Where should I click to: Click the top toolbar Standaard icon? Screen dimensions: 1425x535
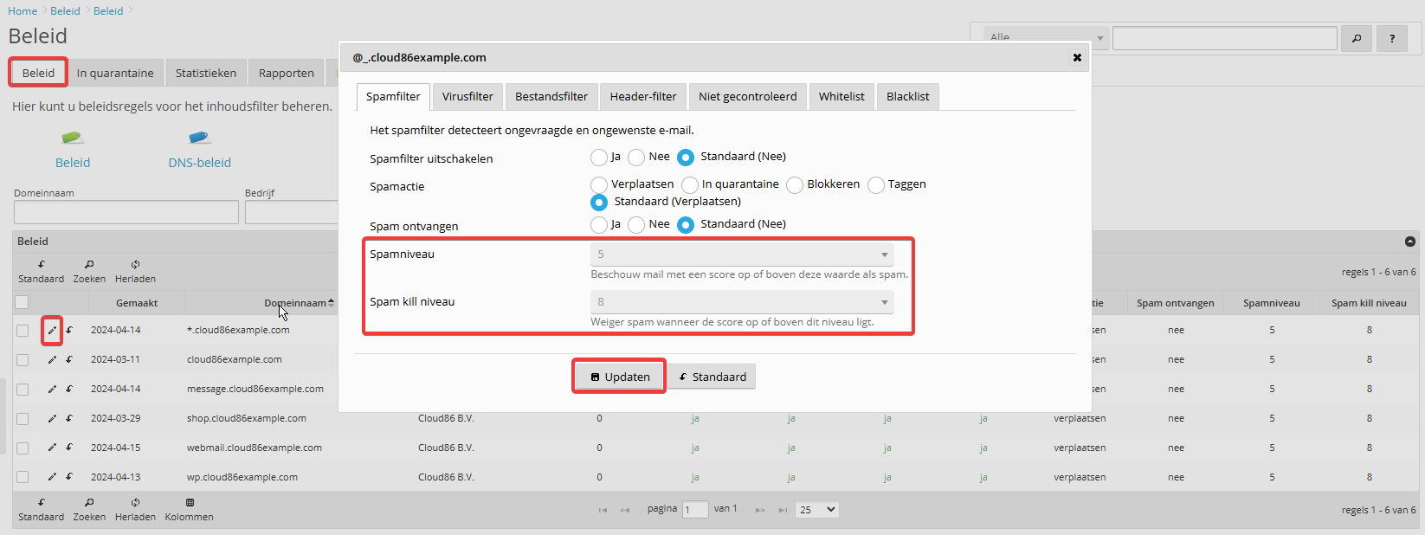pyautogui.click(x=41, y=271)
